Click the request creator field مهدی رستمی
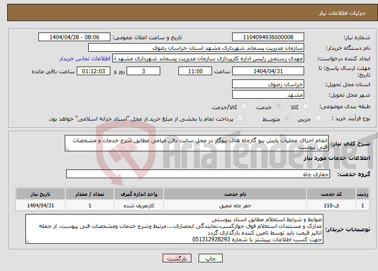The image size is (378, 271). tap(208, 58)
